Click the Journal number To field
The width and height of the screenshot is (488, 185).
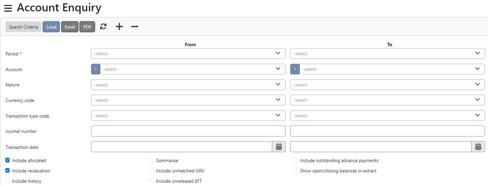pyautogui.click(x=387, y=131)
